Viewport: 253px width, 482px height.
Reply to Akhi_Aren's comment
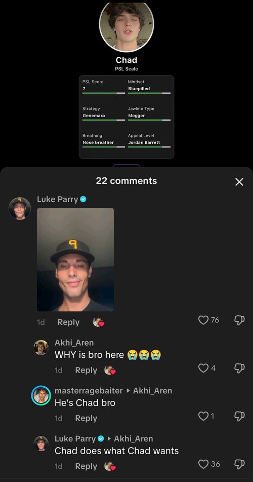(x=86, y=370)
